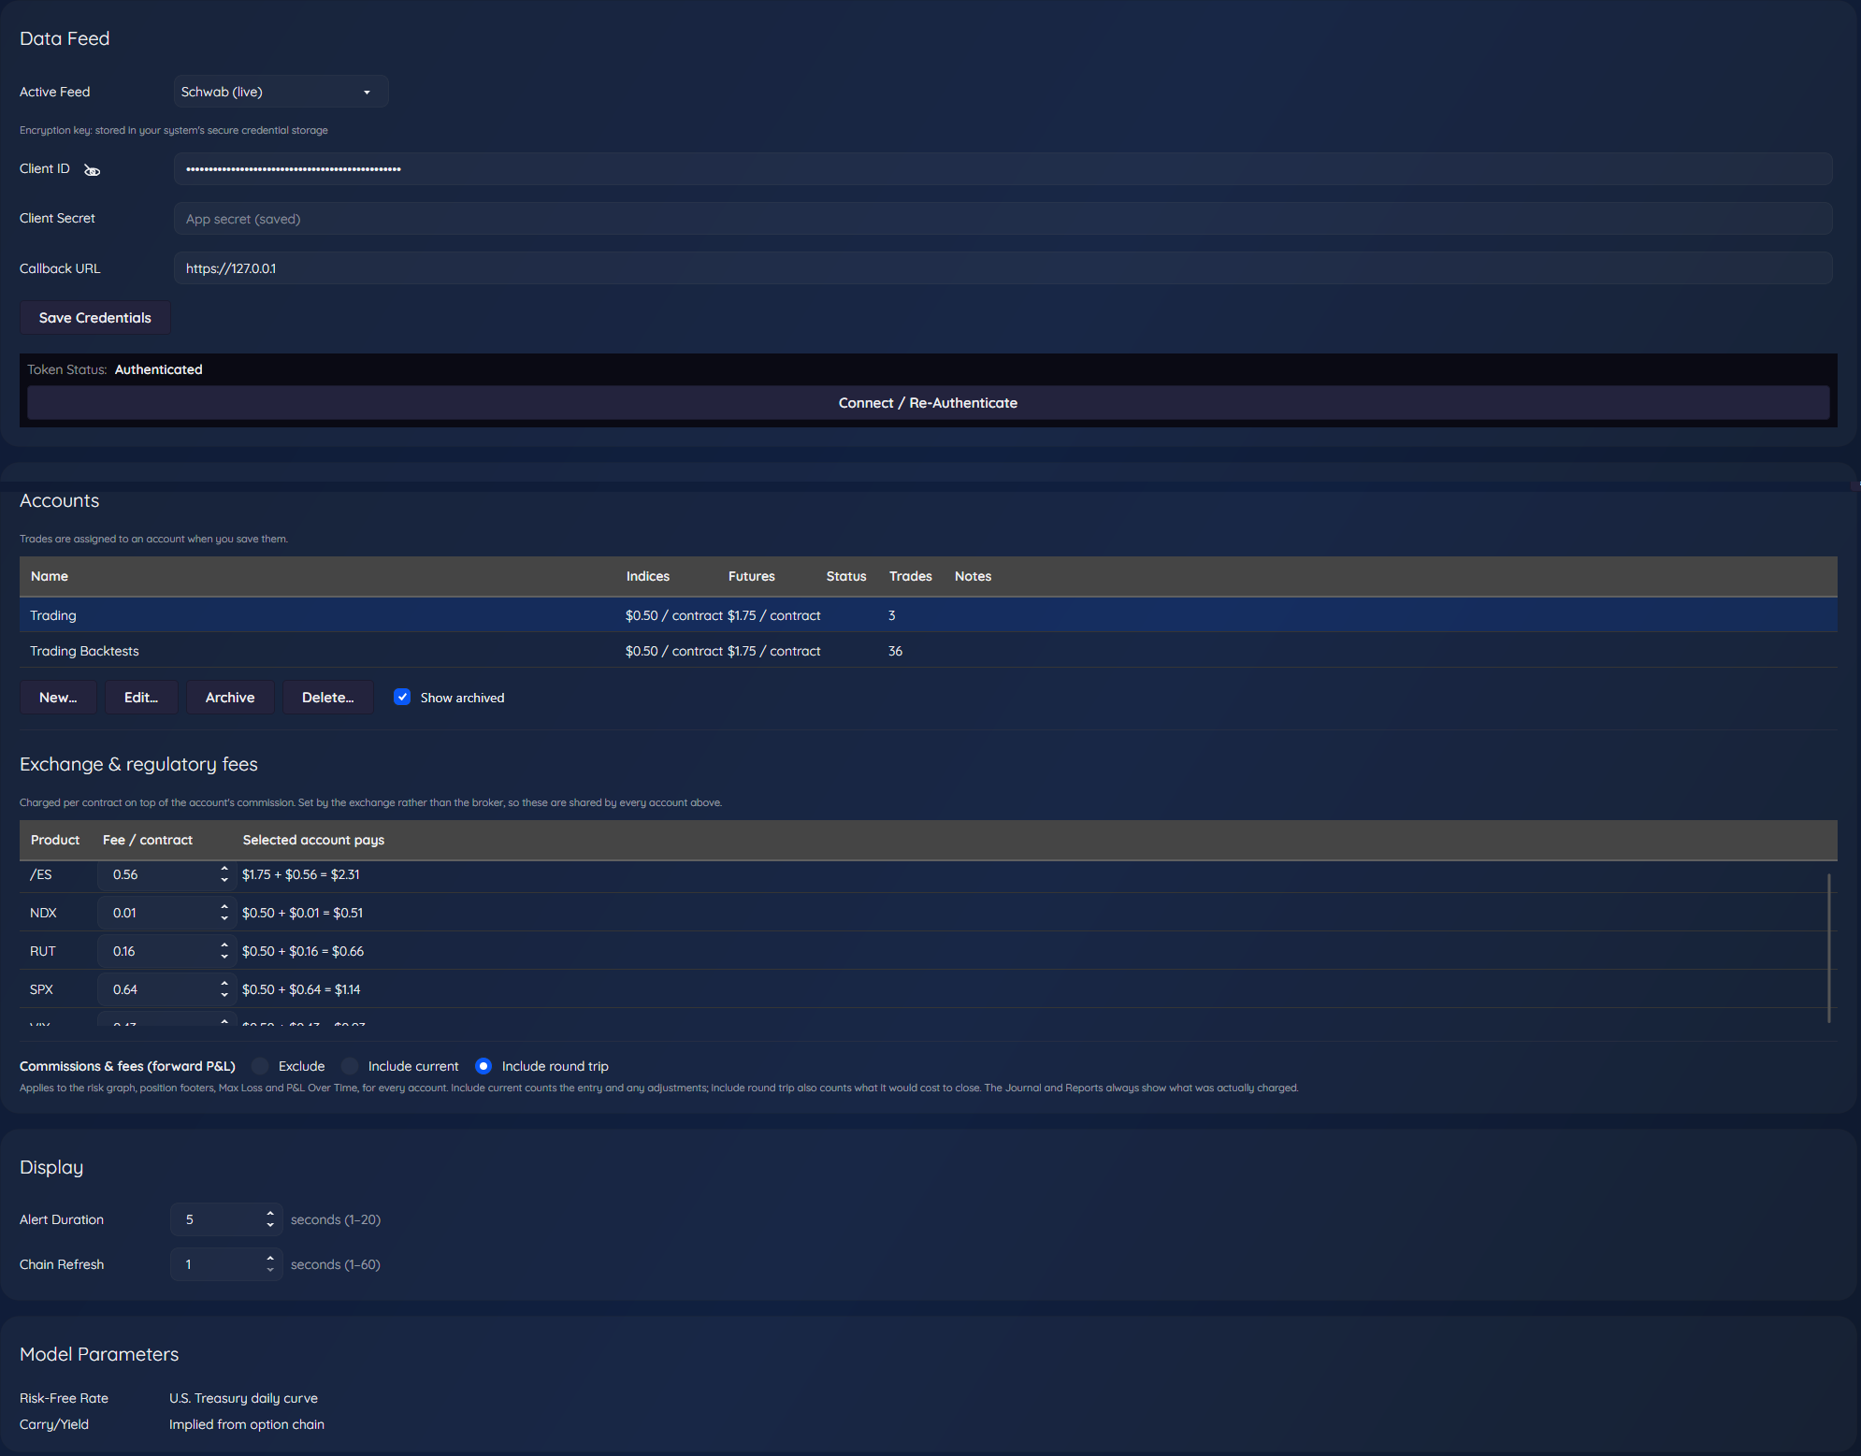Image resolution: width=1861 pixels, height=1456 pixels.
Task: Select Include current radio button
Action: [350, 1066]
